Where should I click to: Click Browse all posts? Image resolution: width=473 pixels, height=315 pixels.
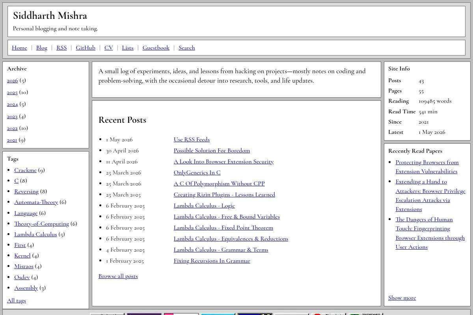click(118, 276)
